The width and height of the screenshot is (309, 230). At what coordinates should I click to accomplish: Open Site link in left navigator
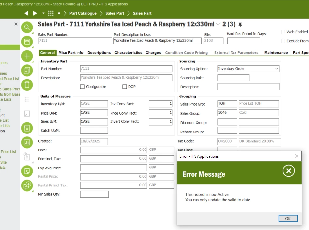pyautogui.click(x=3, y=162)
